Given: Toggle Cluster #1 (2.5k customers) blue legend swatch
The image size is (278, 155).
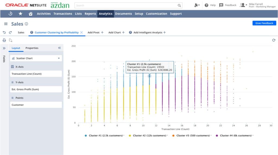Looking at the screenshot, I should pyautogui.click(x=86, y=135).
